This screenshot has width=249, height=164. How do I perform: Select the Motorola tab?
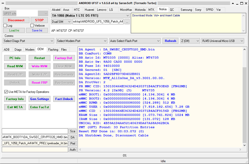(x=140, y=10)
